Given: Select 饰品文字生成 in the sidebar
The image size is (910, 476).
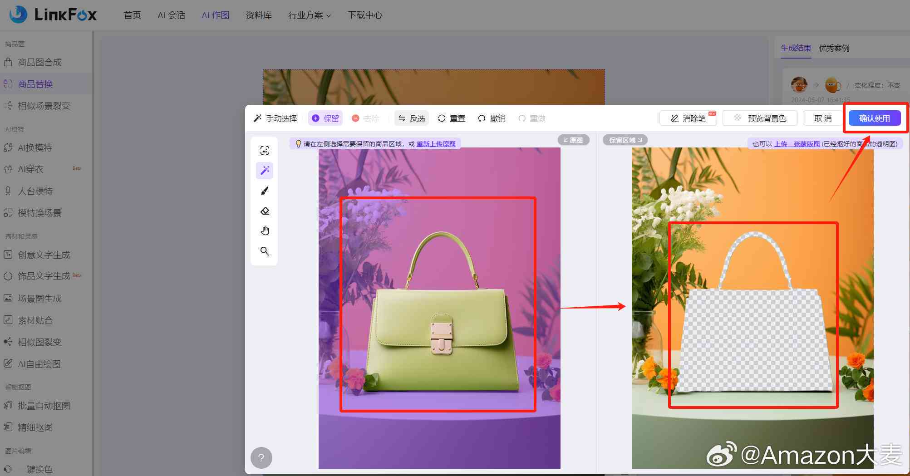Looking at the screenshot, I should point(45,276).
